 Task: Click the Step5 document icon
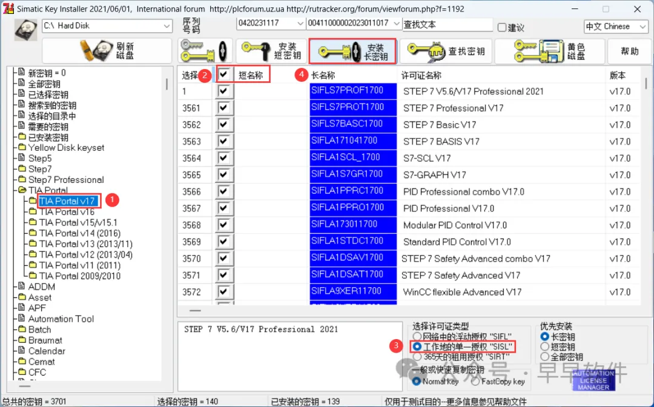[x=22, y=157]
